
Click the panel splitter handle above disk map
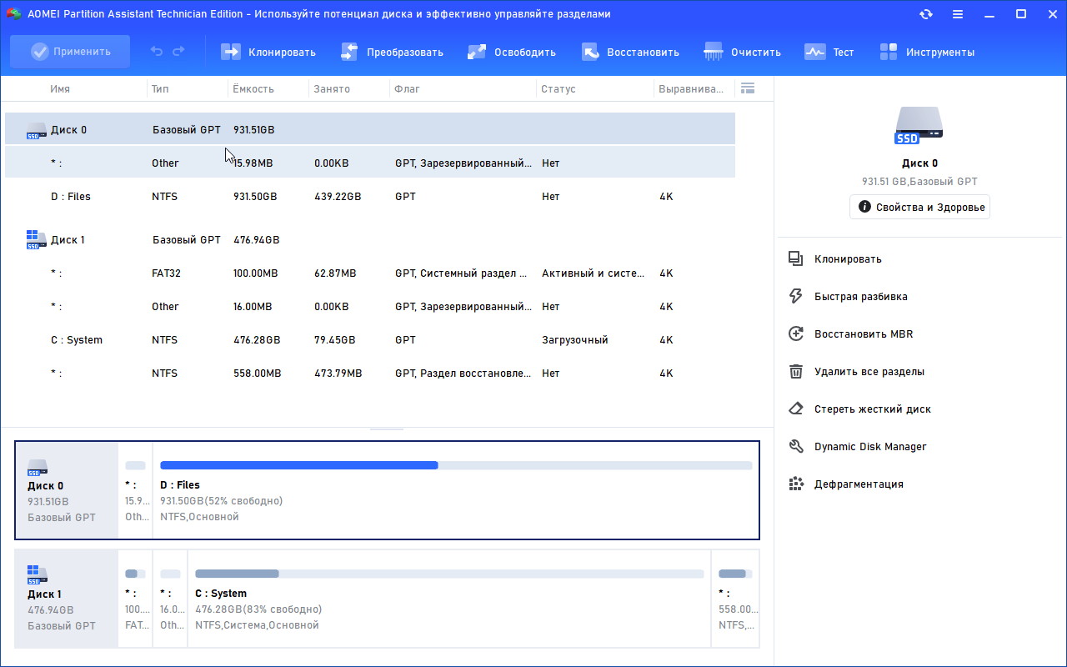click(x=387, y=429)
